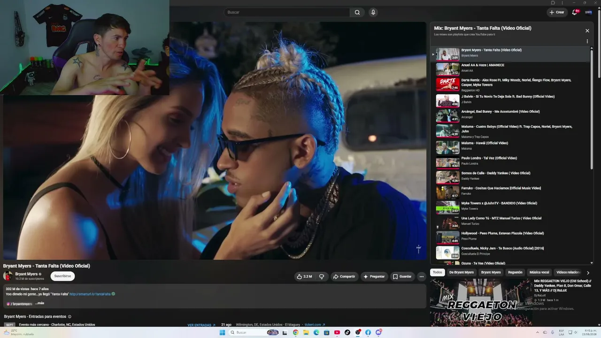Select the "Bryant Myers" filter chip
This screenshot has width=601, height=338.
491,272
